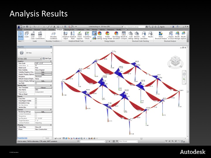Viewport: 211px width, 158px height.
Task: Click the ViewCube in 3D view
Action: coord(175,61)
